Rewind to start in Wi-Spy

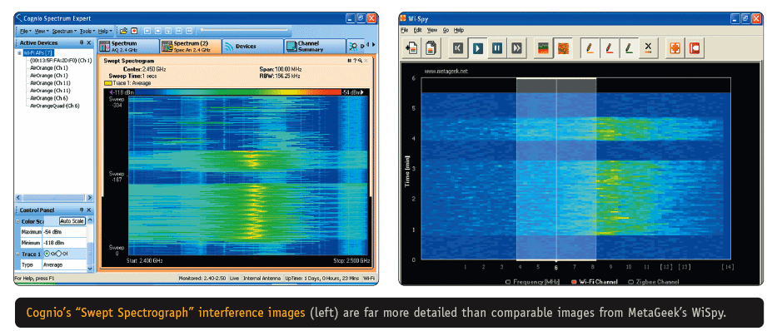458,48
